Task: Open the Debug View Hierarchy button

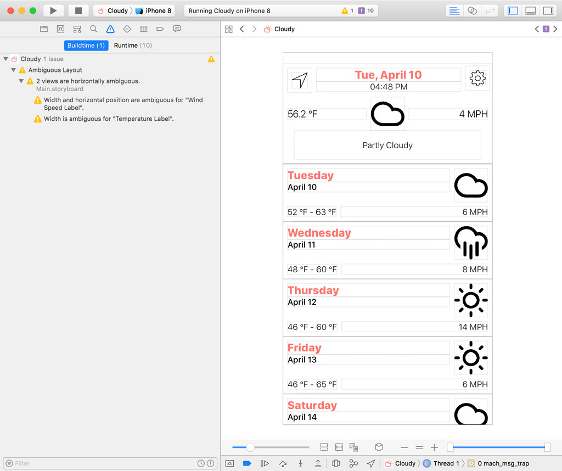Action: point(336,463)
